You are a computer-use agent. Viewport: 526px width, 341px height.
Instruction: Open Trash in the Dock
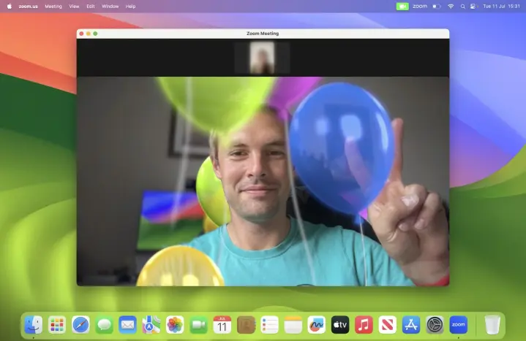coord(492,325)
